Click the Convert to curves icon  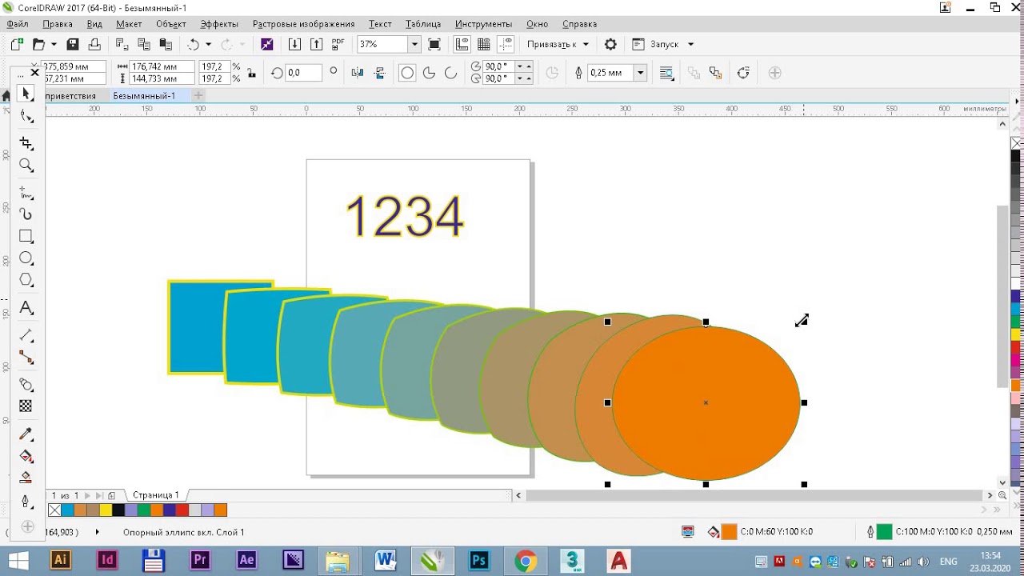click(x=743, y=73)
